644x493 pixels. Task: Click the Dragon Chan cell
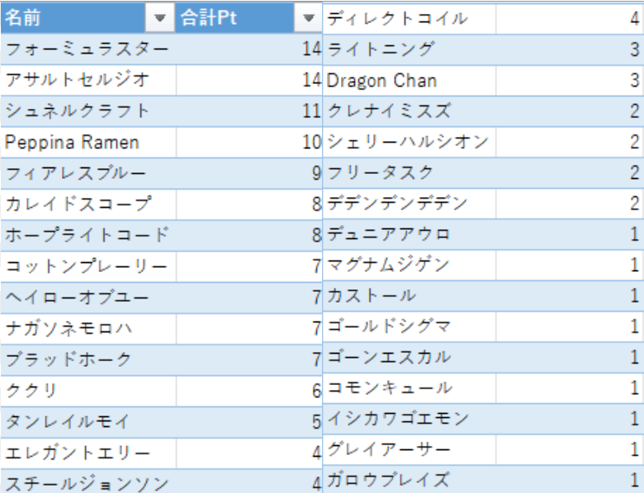click(x=409, y=80)
